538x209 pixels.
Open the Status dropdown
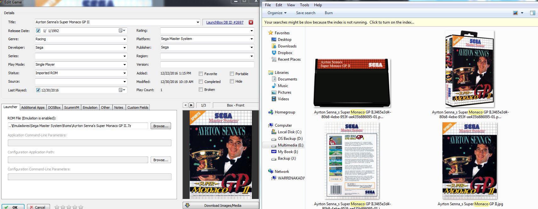pyautogui.click(x=125, y=73)
